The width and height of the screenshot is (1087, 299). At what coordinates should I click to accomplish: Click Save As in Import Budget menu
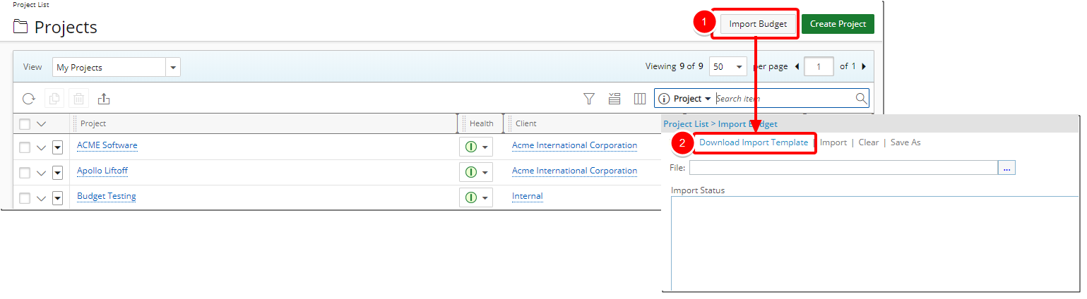(905, 142)
